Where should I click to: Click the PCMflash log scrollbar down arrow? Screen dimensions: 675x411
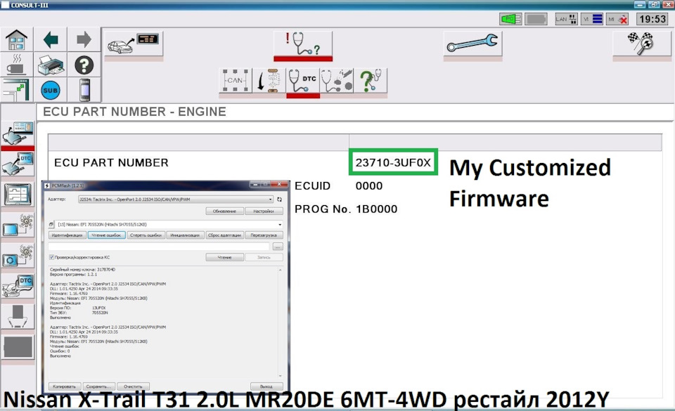point(281,376)
